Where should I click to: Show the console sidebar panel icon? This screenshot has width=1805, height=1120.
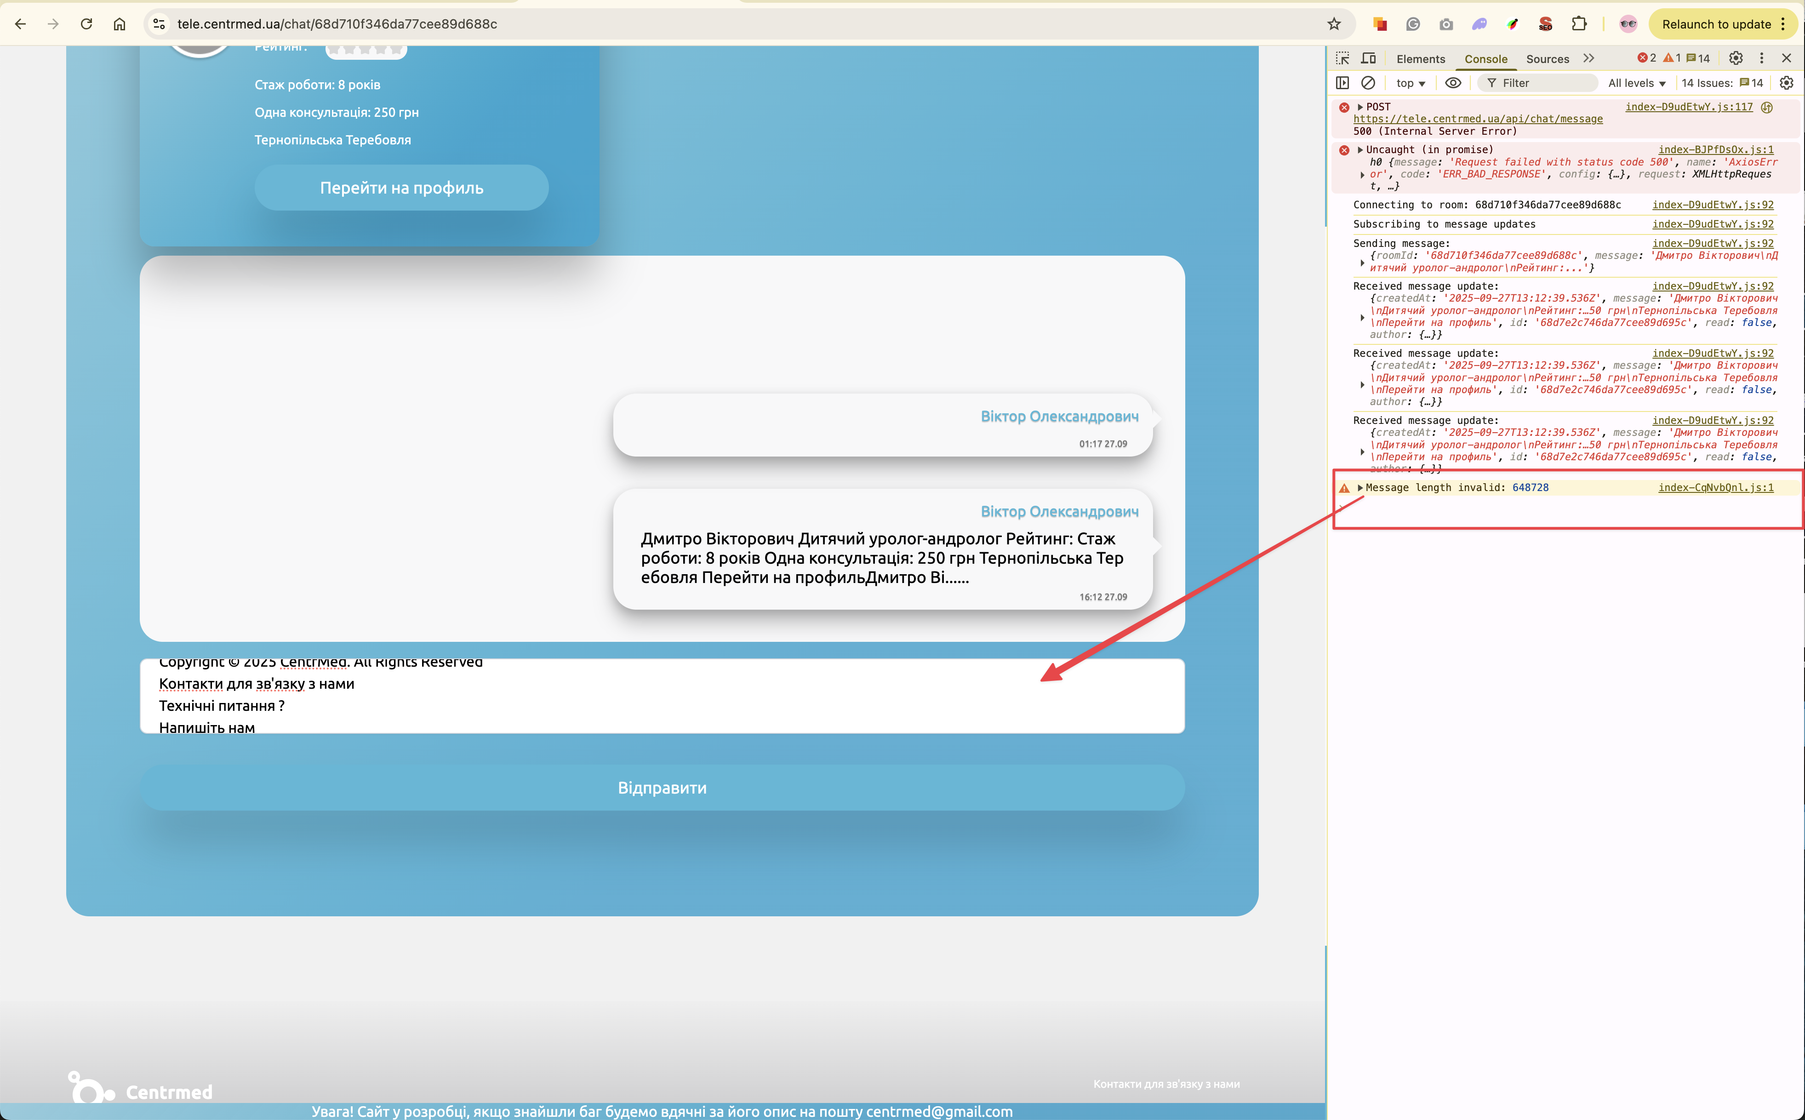1342,83
